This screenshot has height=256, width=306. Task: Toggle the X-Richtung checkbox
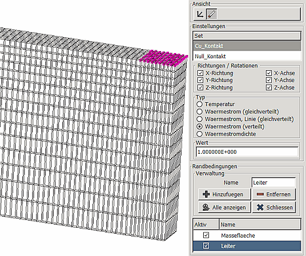[x=200, y=73]
